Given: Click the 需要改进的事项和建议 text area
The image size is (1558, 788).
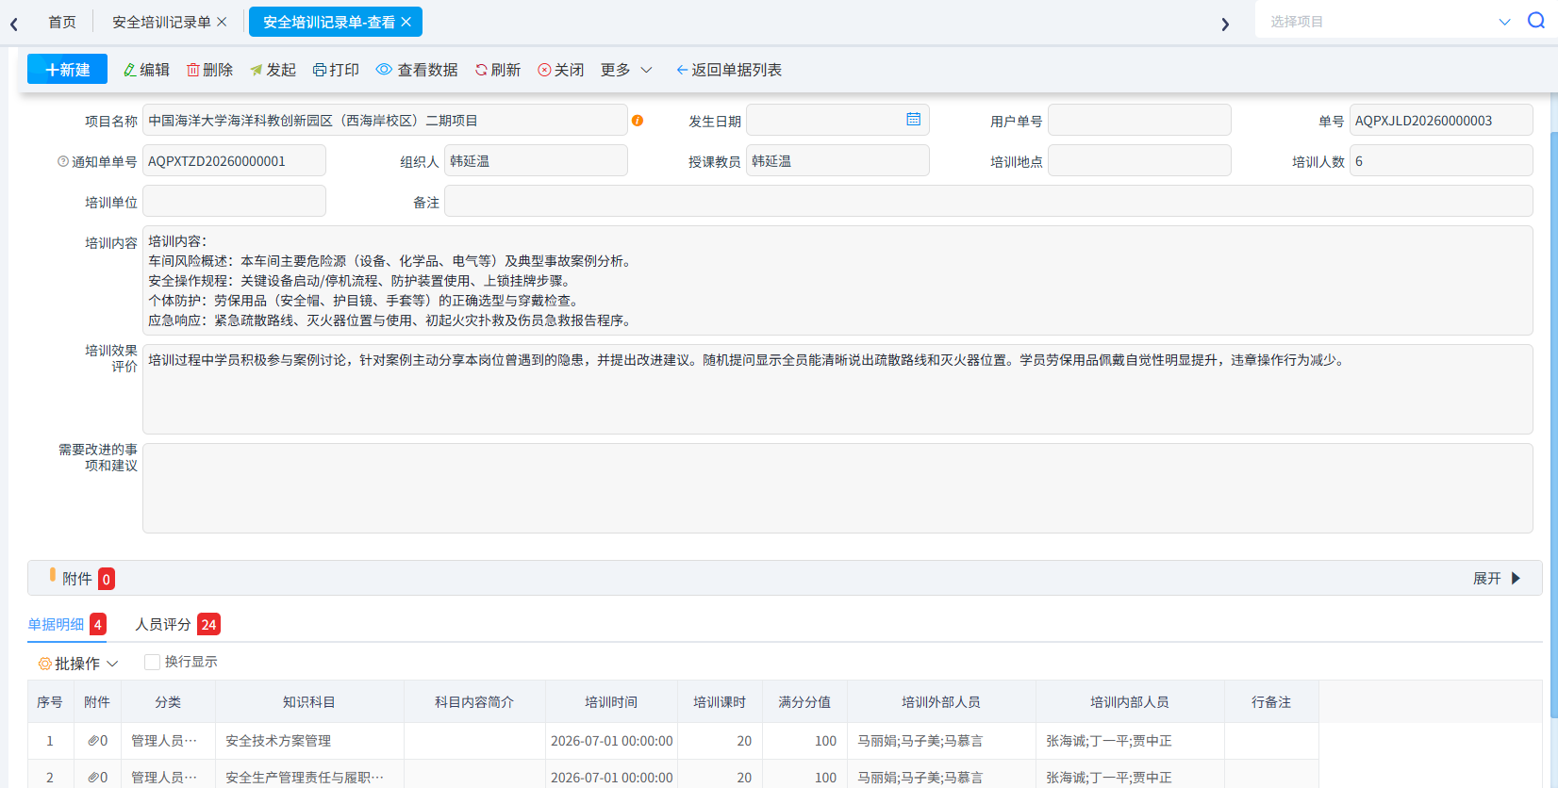Looking at the screenshot, I should pyautogui.click(x=837, y=488).
